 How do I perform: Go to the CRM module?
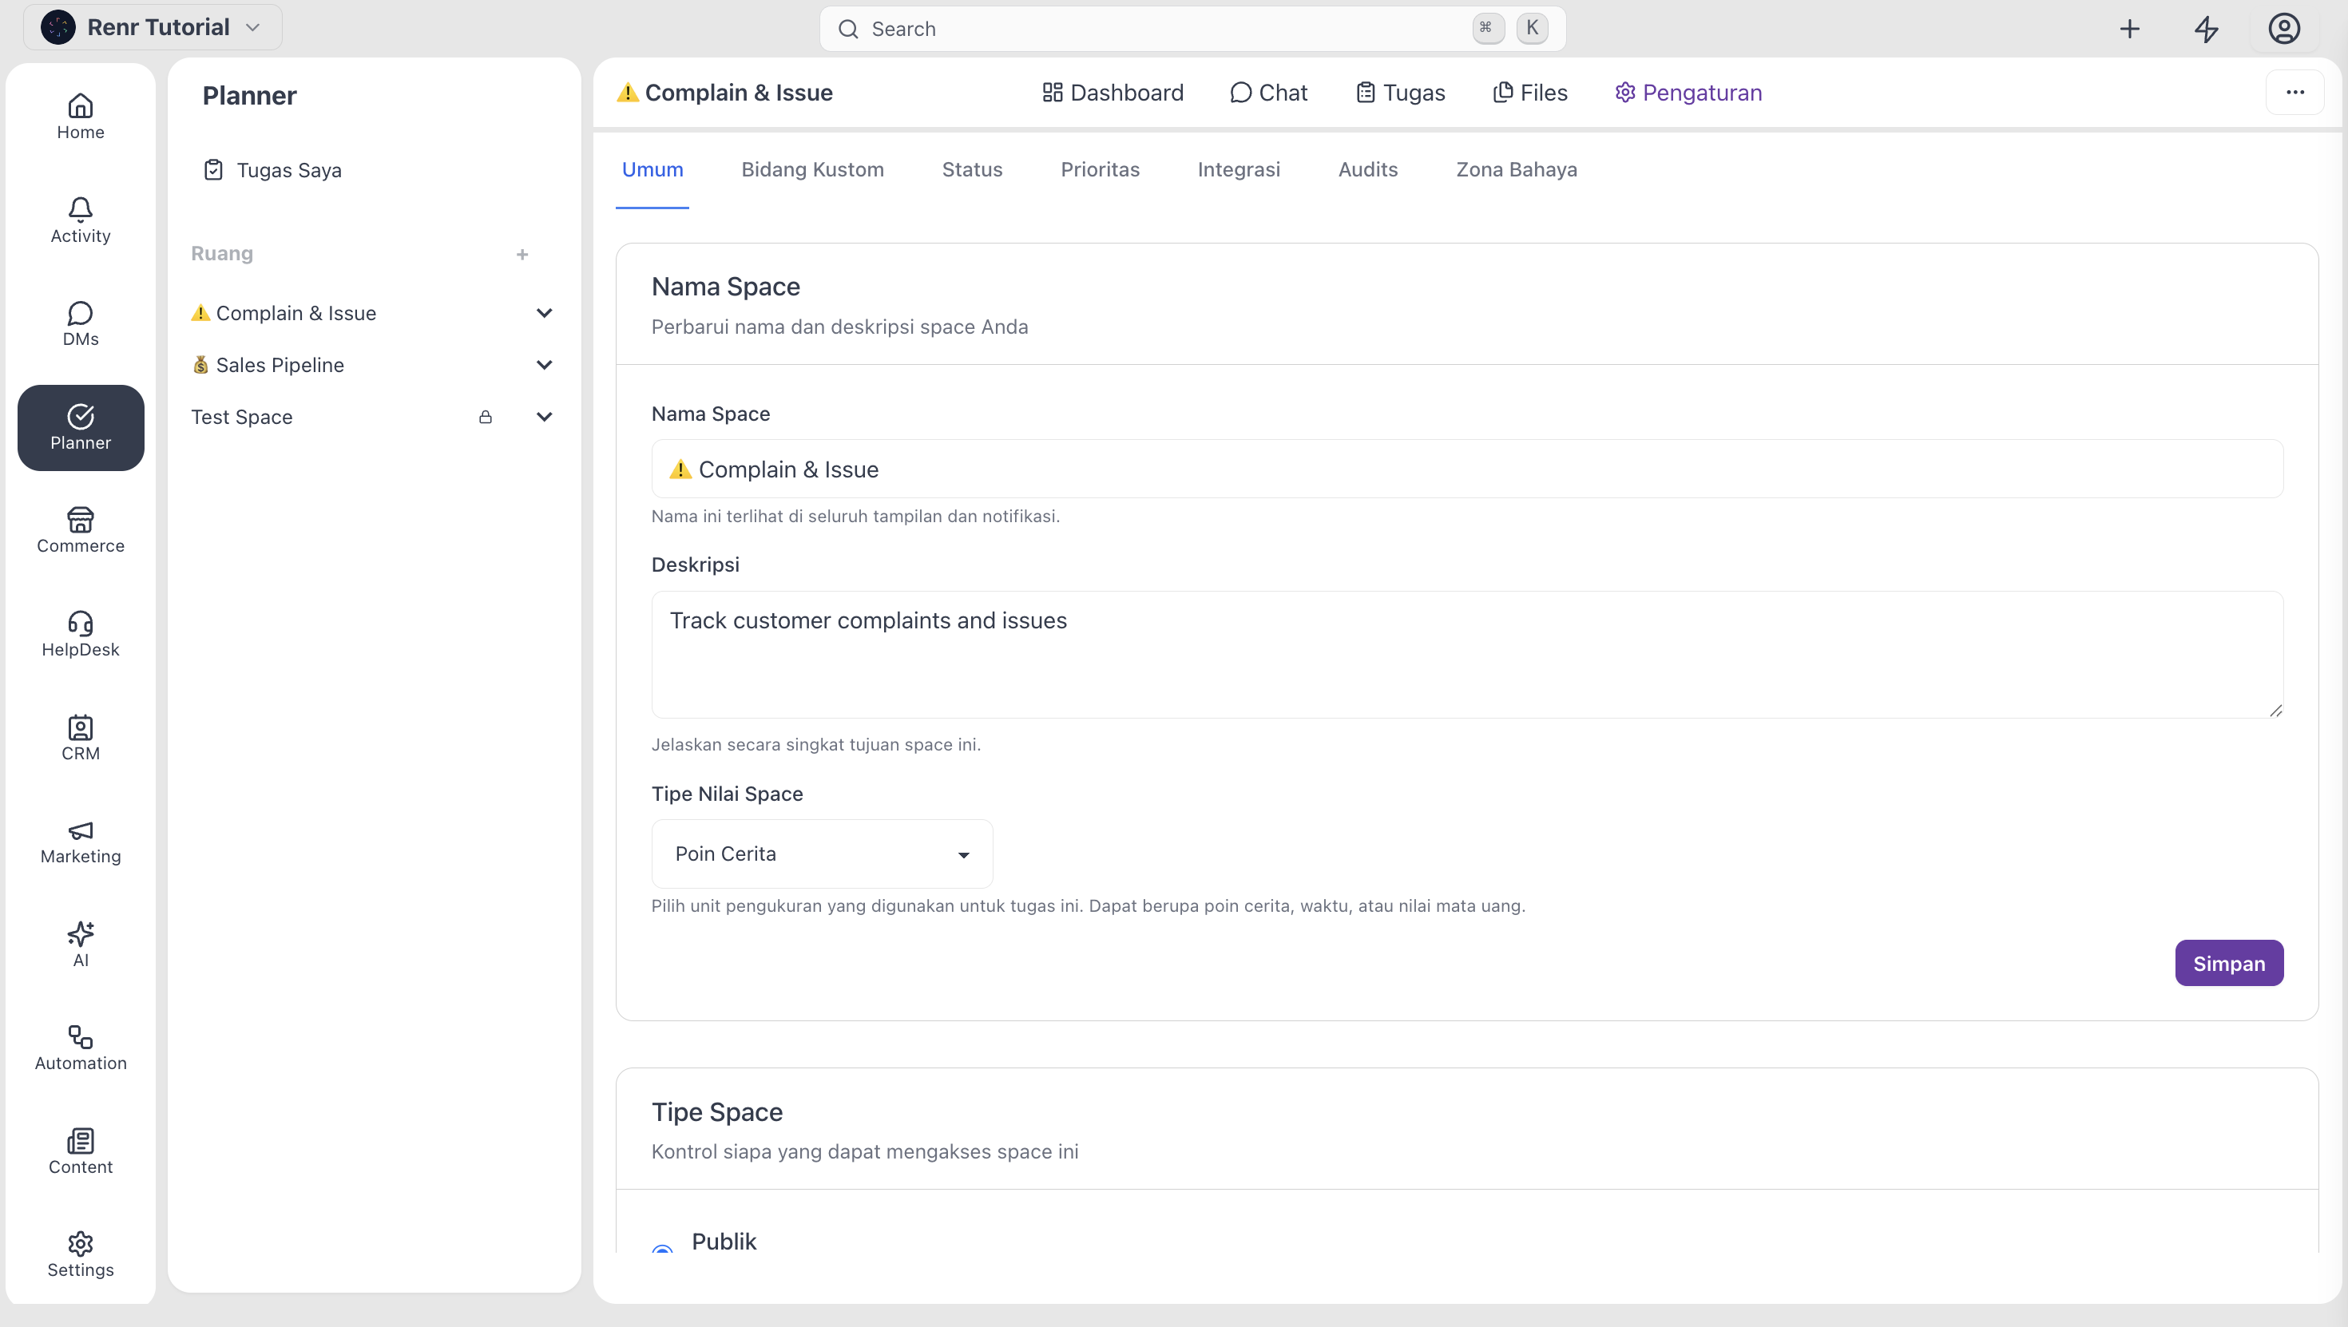(80, 739)
